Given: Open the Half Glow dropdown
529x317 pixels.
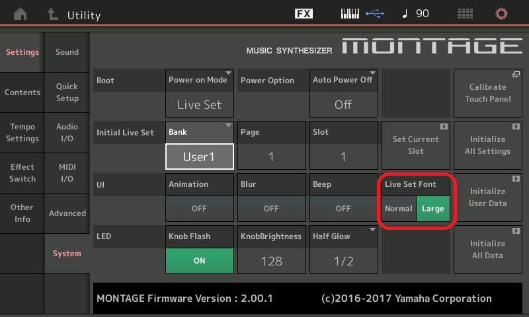Looking at the screenshot, I should coord(343,248).
